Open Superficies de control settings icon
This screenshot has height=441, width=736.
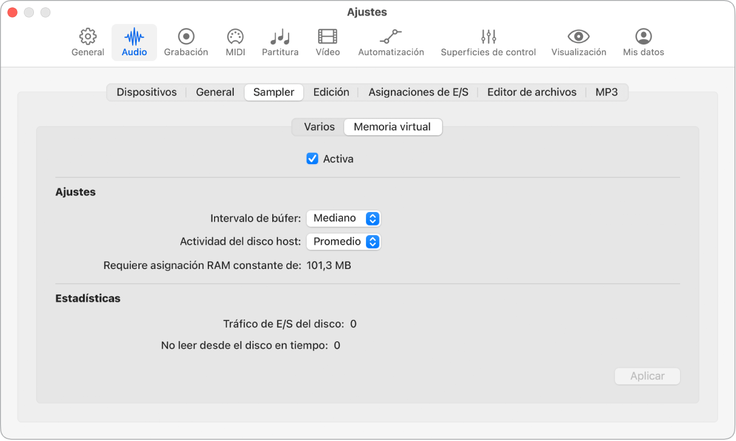(488, 37)
